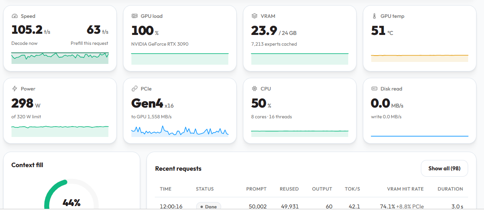Sort by the DURATION column header
The height and width of the screenshot is (210, 484).
[450, 189]
